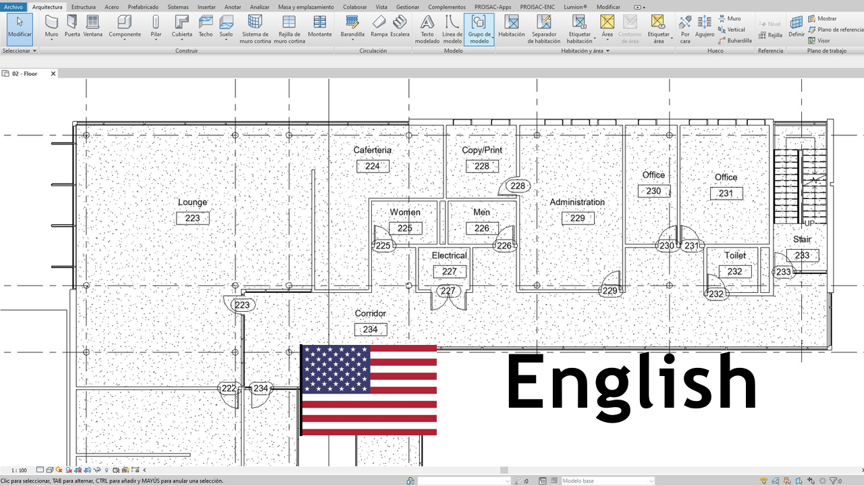The image size is (864, 486).
Task: Choose the Montante (mullion) tool
Action: click(320, 26)
